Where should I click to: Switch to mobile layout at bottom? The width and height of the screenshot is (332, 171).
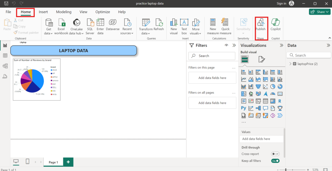point(28,162)
